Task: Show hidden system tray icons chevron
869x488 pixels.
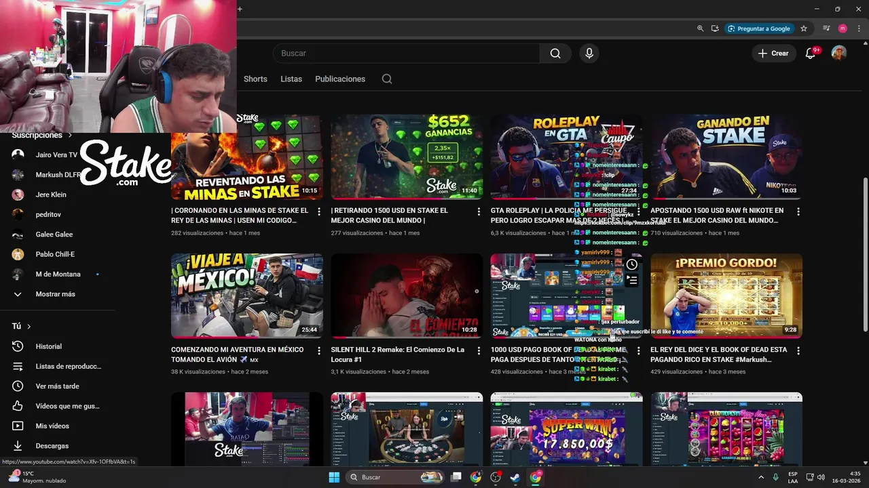Action: tap(760, 477)
